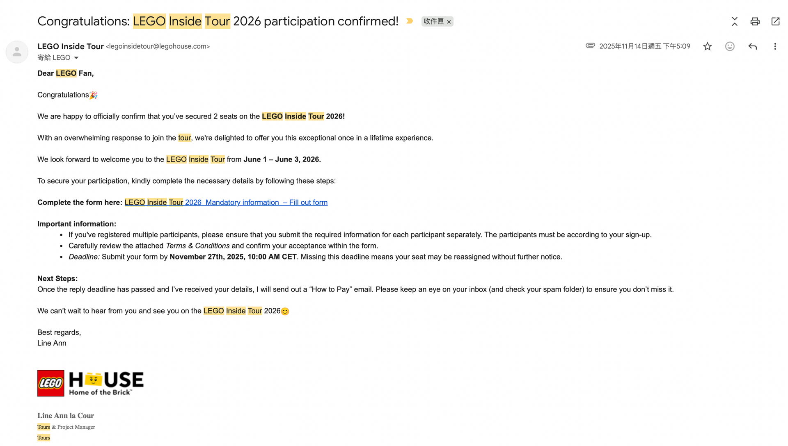This screenshot has height=446, width=788.
Task: Click sender profile avatar
Action: pyautogui.click(x=17, y=52)
